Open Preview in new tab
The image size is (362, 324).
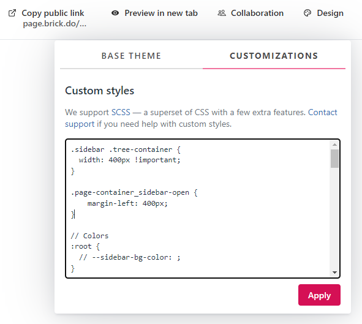(161, 13)
